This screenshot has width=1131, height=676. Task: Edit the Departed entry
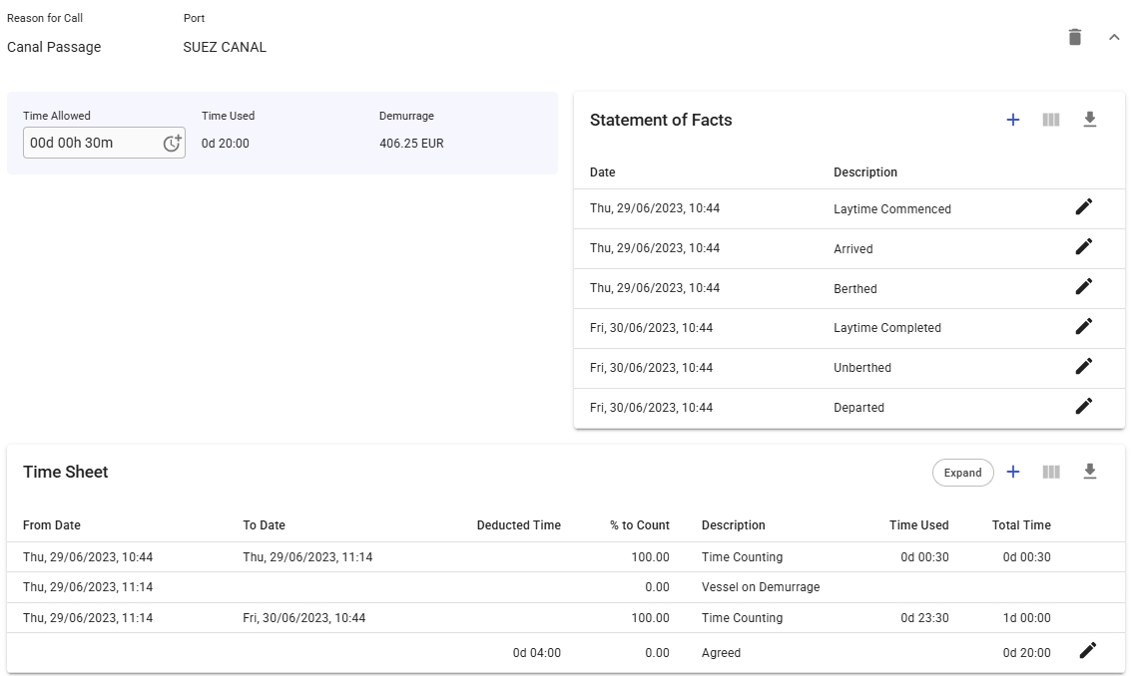pyautogui.click(x=1084, y=406)
